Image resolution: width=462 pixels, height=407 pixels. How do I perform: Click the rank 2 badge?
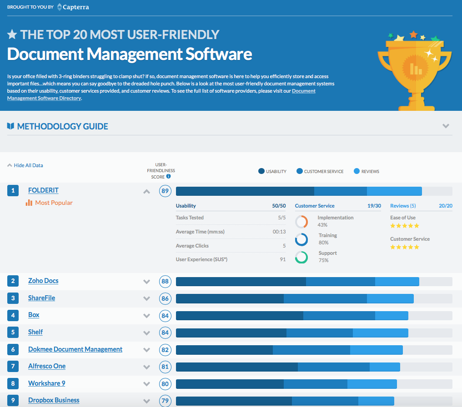(13, 281)
